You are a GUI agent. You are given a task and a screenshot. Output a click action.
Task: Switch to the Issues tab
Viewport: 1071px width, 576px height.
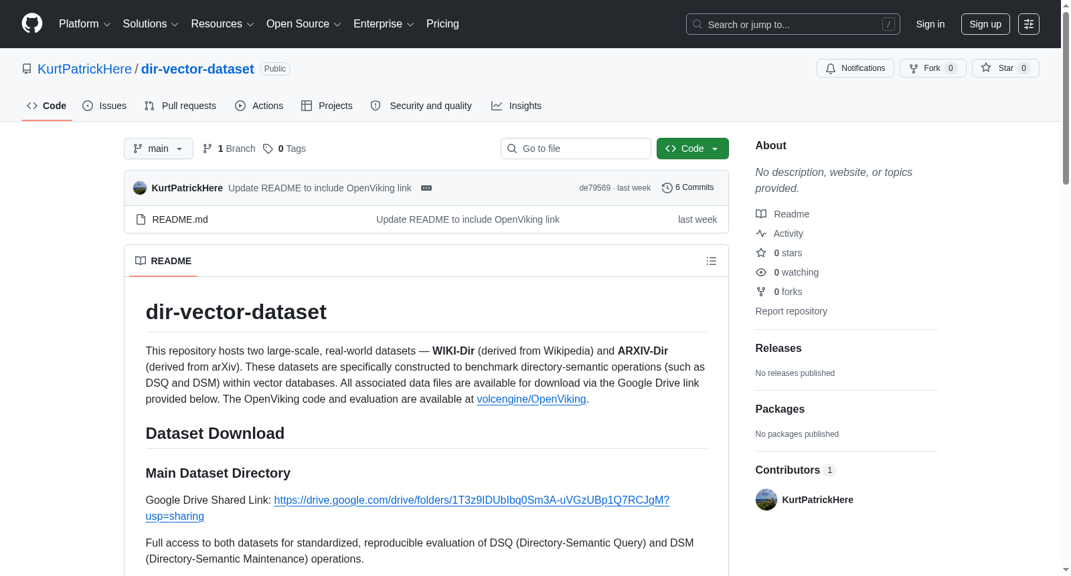(x=104, y=106)
